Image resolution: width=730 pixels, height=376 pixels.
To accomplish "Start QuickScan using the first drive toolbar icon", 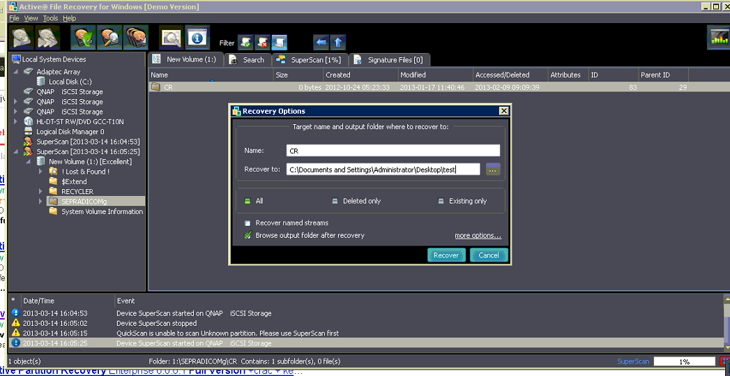I will (22, 38).
